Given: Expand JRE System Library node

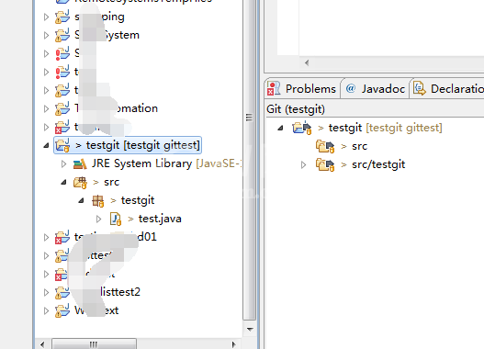Looking at the screenshot, I should tap(64, 163).
